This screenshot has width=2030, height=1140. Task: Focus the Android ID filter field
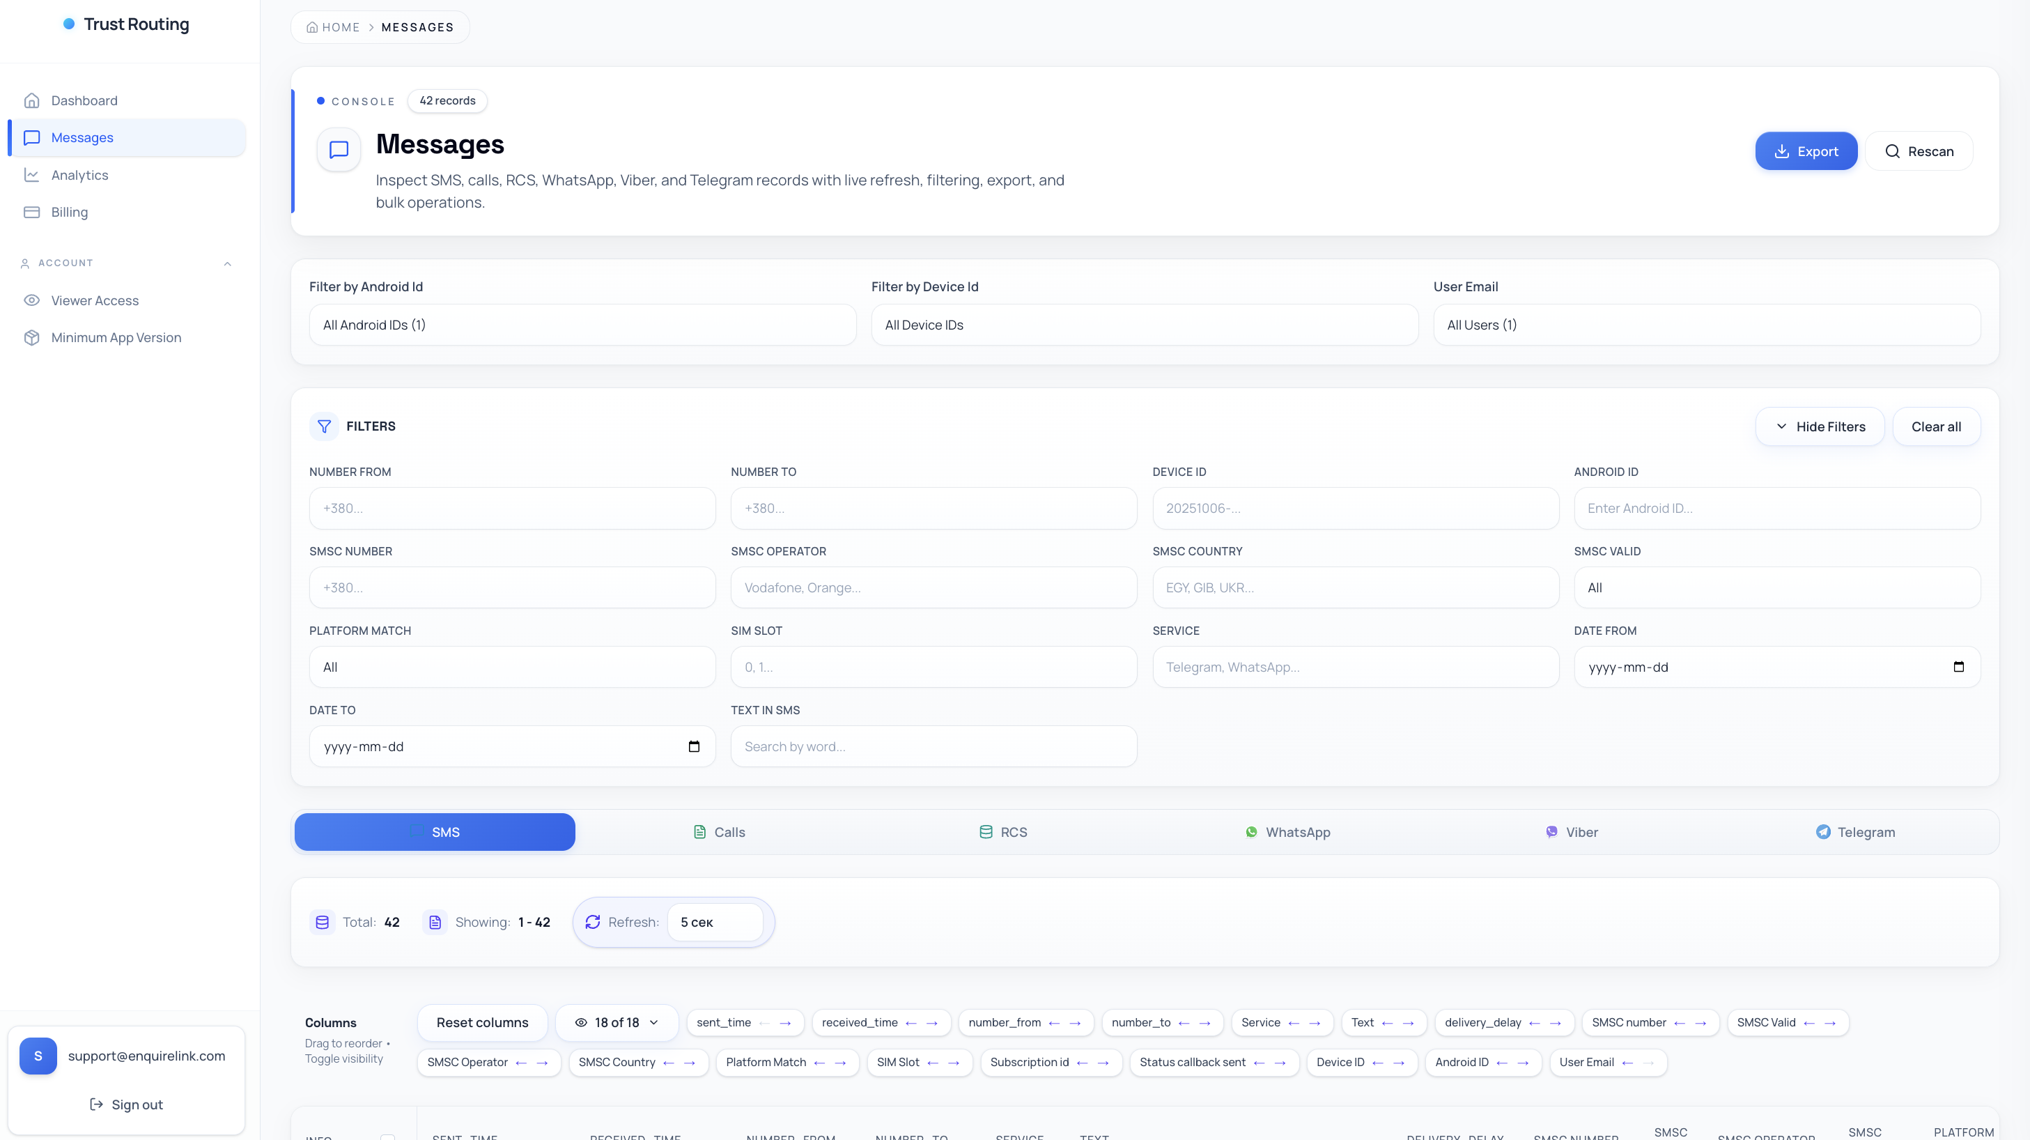tap(1777, 509)
